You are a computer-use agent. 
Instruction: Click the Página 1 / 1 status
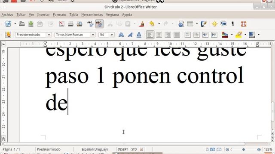11,149
